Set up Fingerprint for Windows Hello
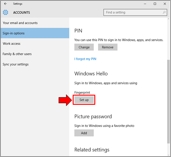 coord(84,100)
